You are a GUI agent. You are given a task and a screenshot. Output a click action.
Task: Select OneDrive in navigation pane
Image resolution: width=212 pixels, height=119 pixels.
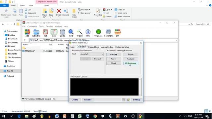click(x=11, y=66)
